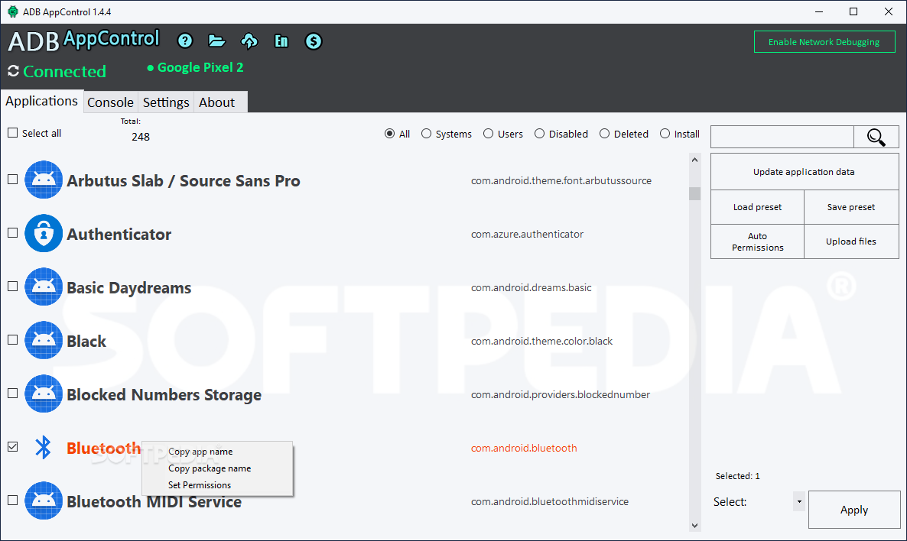Image resolution: width=907 pixels, height=541 pixels.
Task: Click the com.android.providers.blockednumber package text
Action: pos(560,394)
